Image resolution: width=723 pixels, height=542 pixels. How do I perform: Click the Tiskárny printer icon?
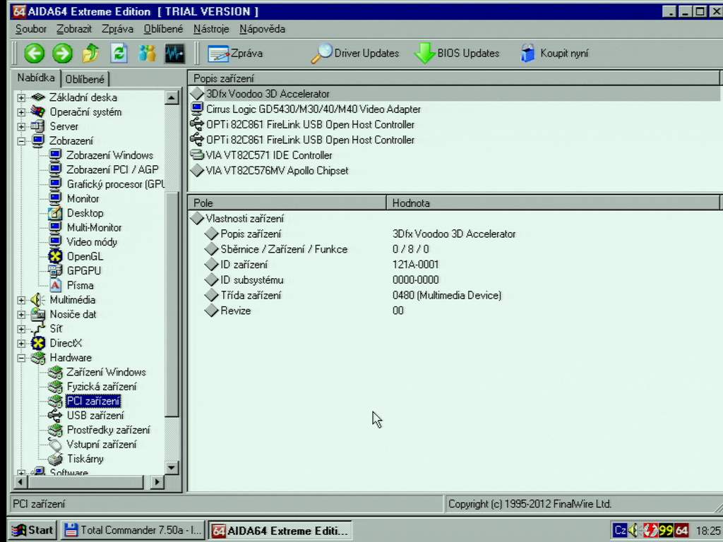pyautogui.click(x=55, y=459)
